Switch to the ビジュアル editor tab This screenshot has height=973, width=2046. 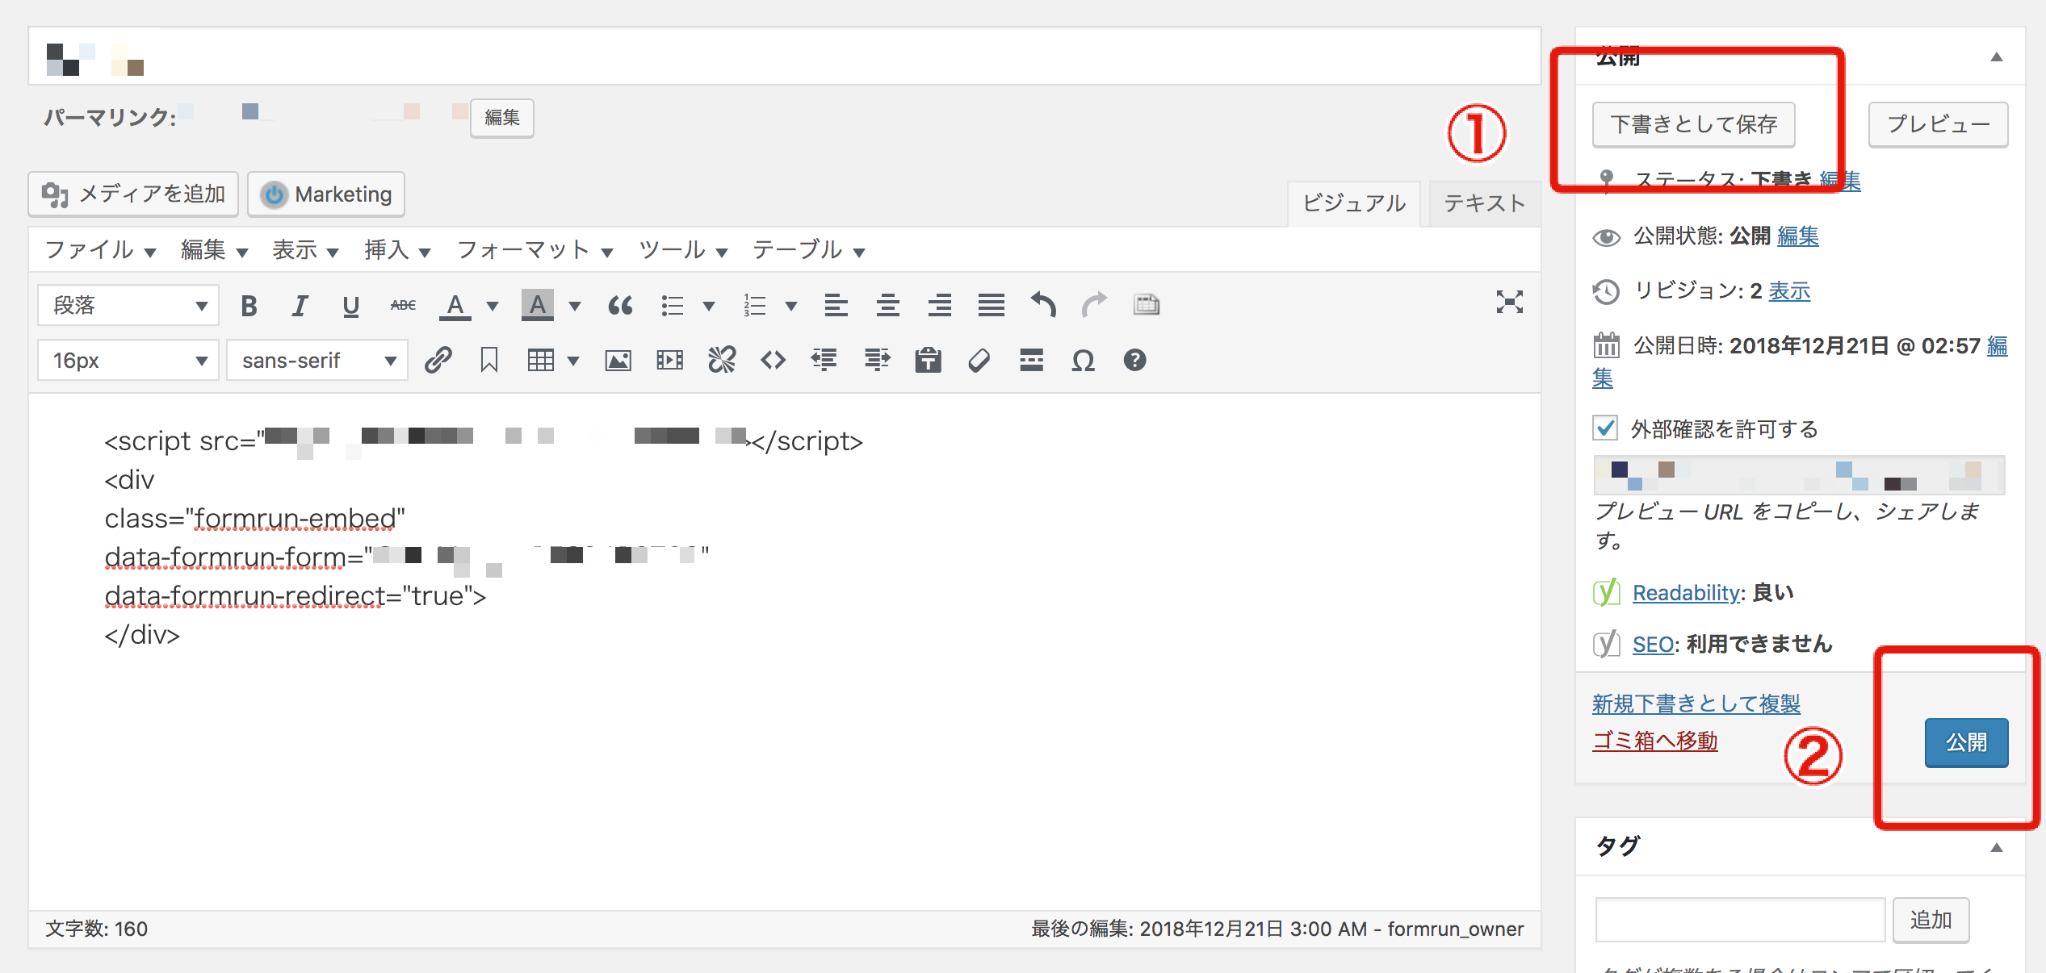[x=1354, y=203]
